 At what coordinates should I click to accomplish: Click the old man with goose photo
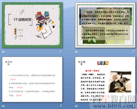[120, 82]
